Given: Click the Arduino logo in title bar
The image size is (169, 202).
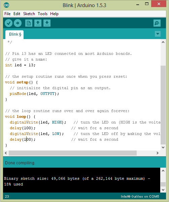Looking at the screenshot, I should (6, 5).
